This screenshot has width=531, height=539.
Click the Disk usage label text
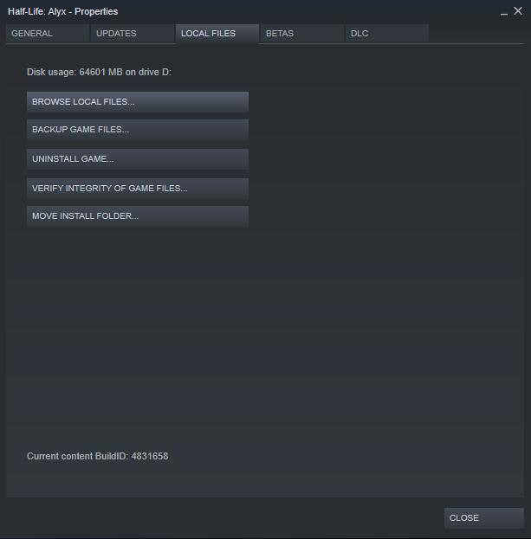tap(51, 72)
